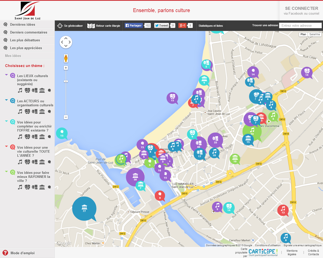Click the red marker numbered 13
This screenshot has width=323, height=258.
[x=283, y=209]
